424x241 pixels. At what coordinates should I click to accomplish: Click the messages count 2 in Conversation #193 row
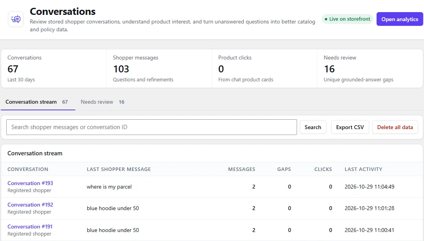[254, 187]
